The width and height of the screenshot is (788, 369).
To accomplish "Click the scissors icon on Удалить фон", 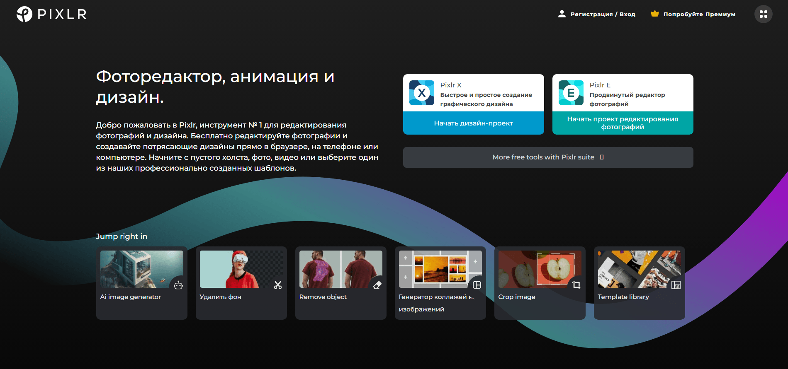I will [278, 285].
